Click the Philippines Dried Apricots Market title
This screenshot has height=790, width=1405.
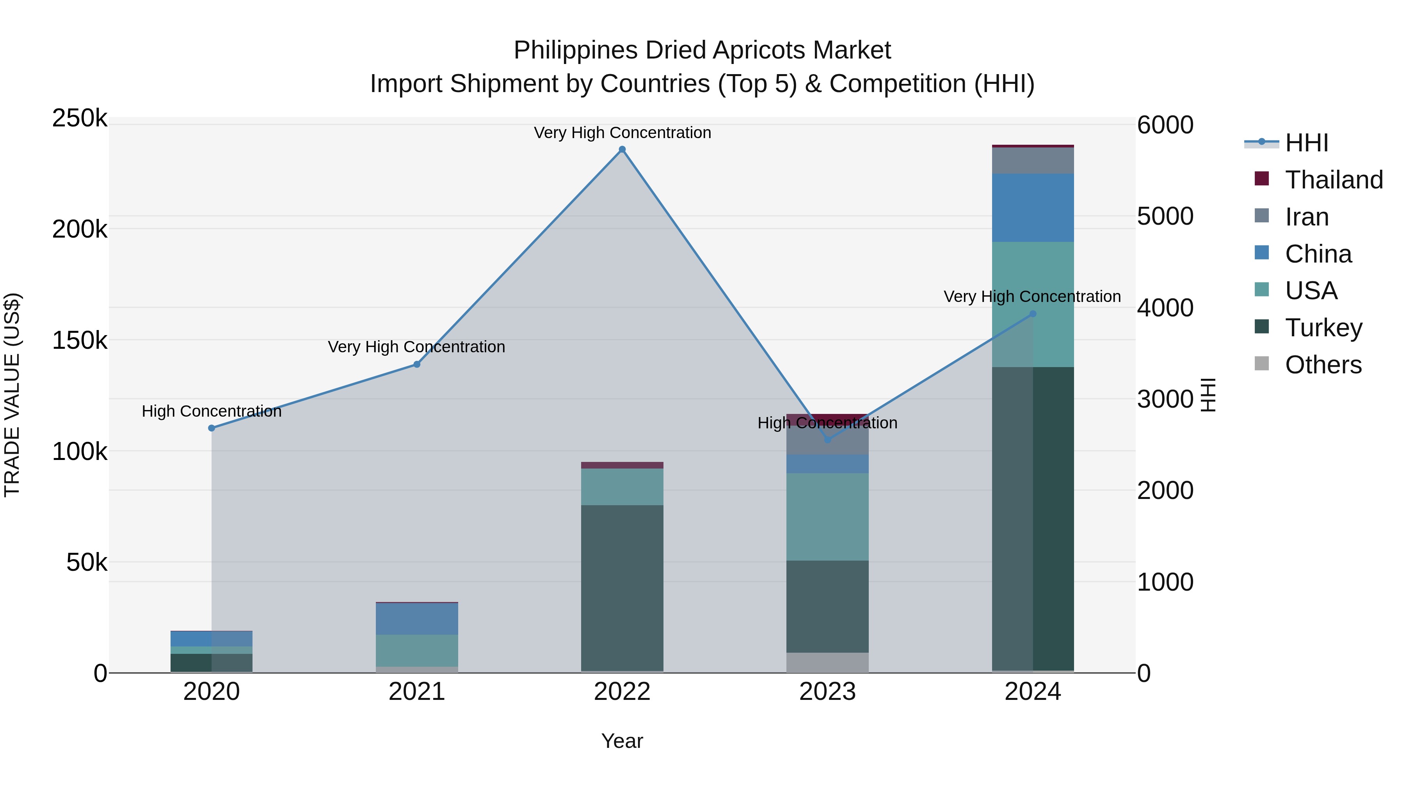coord(702,50)
